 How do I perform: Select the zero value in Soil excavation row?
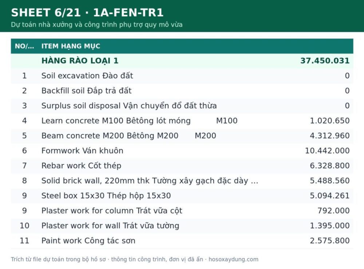coord(347,76)
